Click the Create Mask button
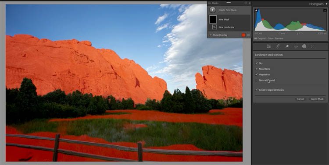The width and height of the screenshot is (329, 165). pyautogui.click(x=317, y=99)
